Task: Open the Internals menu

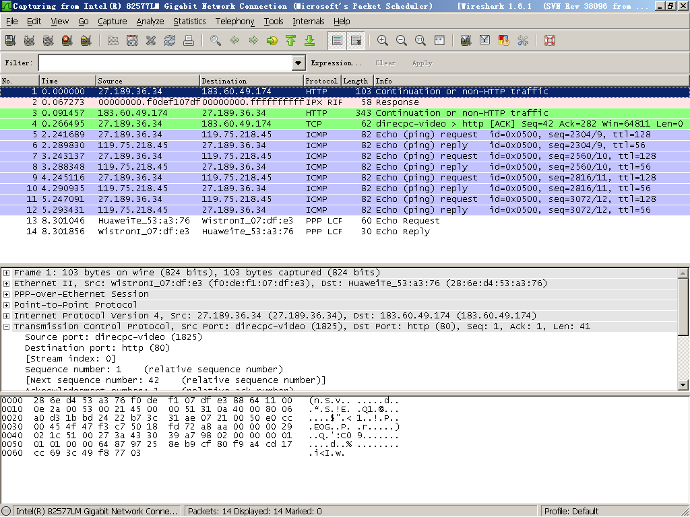Action: coord(308,21)
